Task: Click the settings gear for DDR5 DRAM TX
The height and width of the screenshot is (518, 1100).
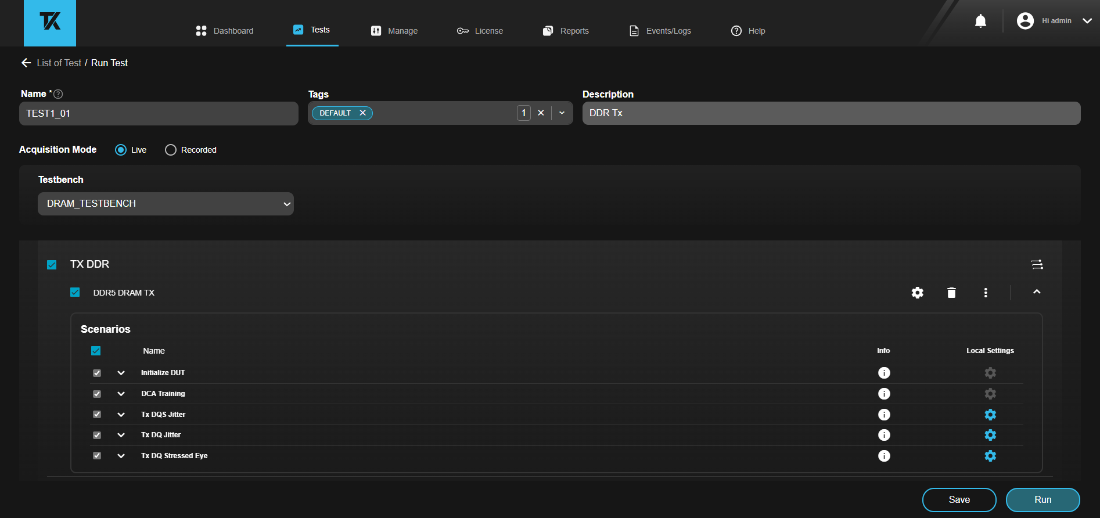Action: point(917,293)
